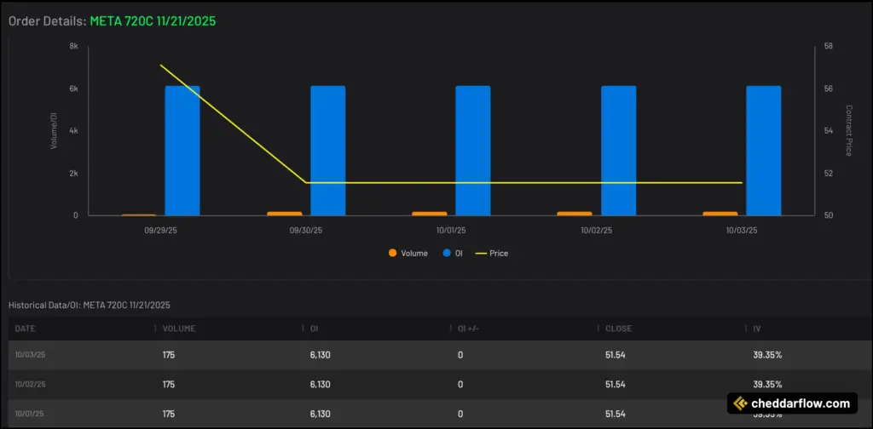Image resolution: width=873 pixels, height=429 pixels.
Task: Click the orange volume bar for 10/01/25
Action: pyautogui.click(x=430, y=214)
